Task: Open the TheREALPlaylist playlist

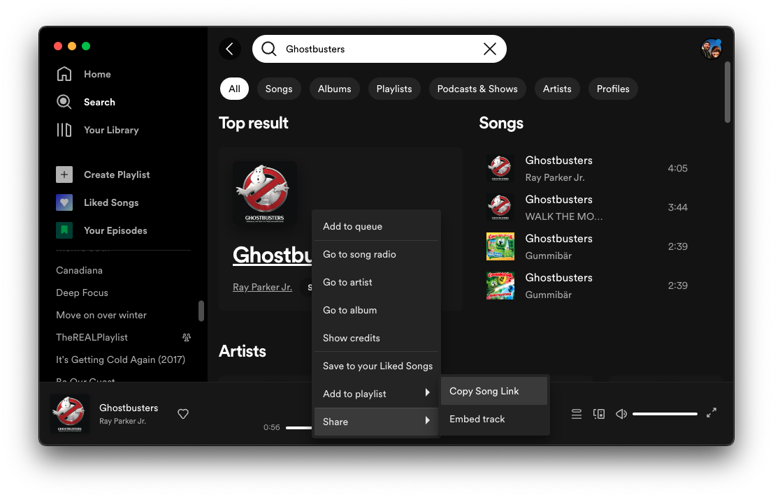Action: 92,337
